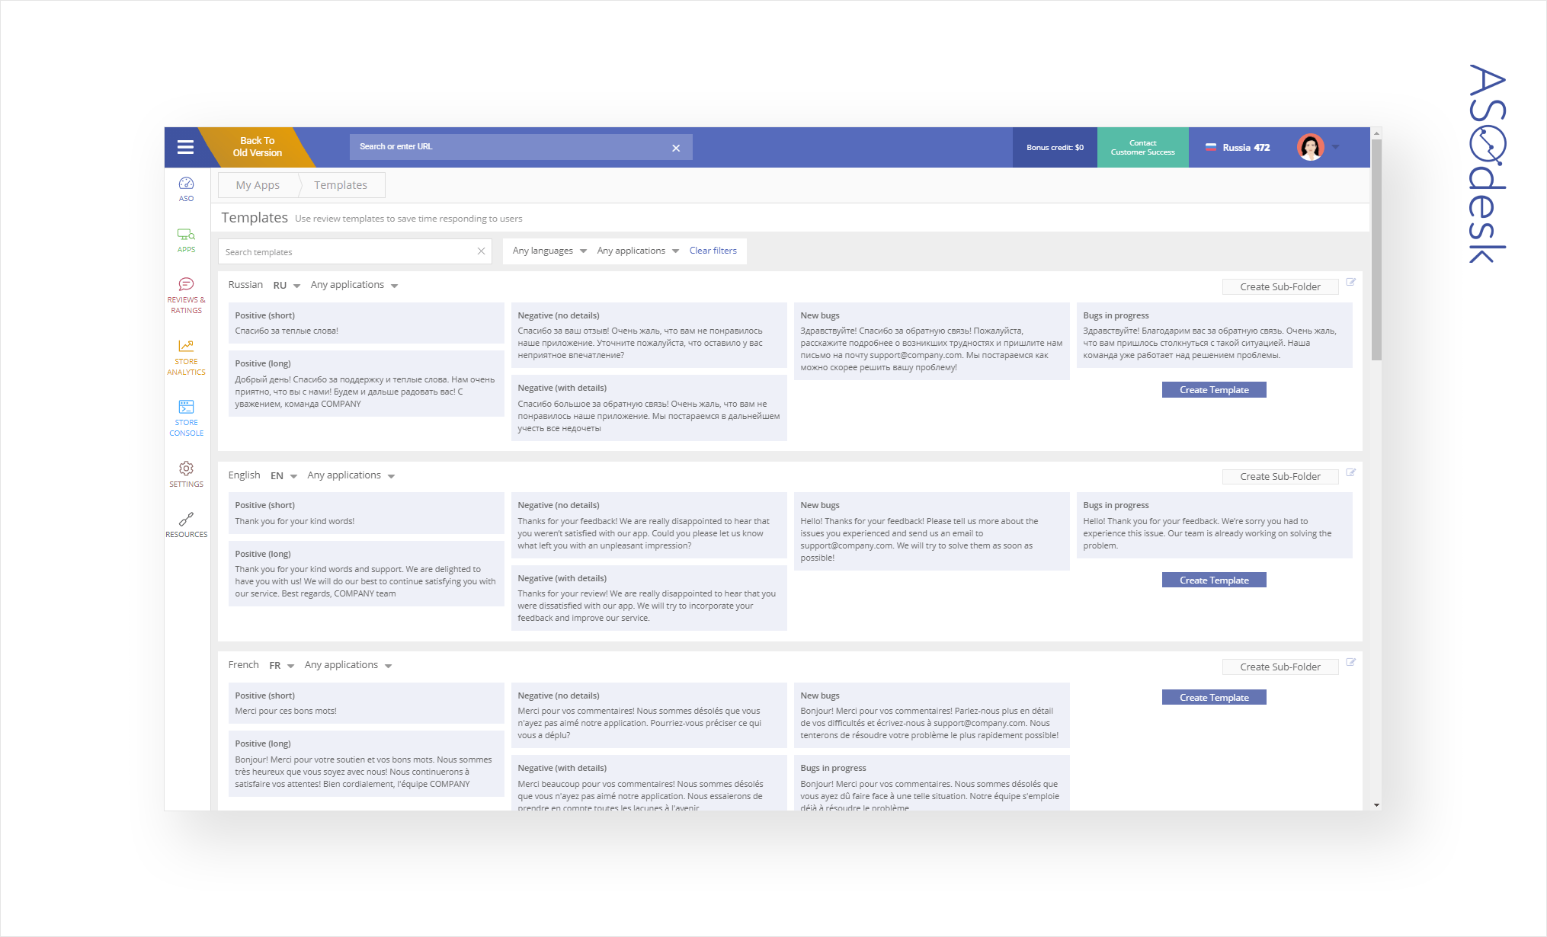Click the hamburger menu icon

tap(186, 146)
